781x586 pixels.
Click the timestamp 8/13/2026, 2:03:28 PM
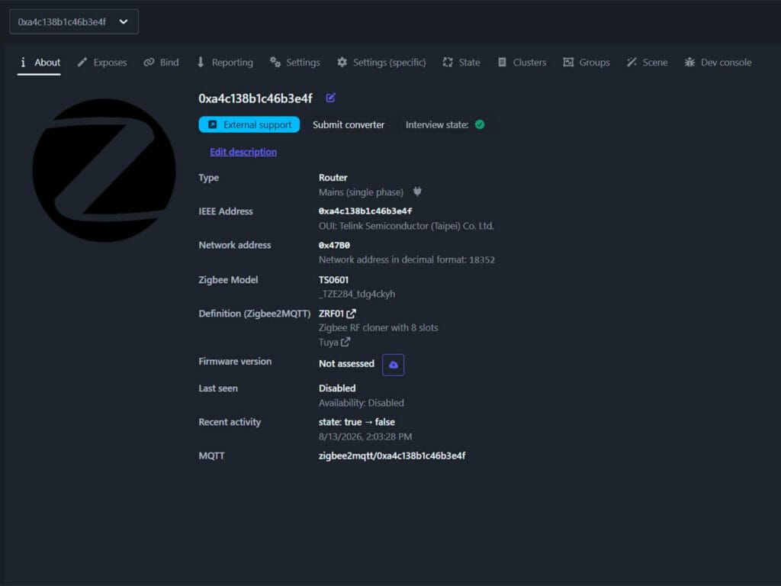pyautogui.click(x=365, y=436)
